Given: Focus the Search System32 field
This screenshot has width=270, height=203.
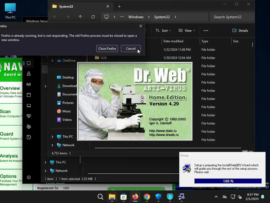Looking at the screenshot, I should click(x=232, y=17).
